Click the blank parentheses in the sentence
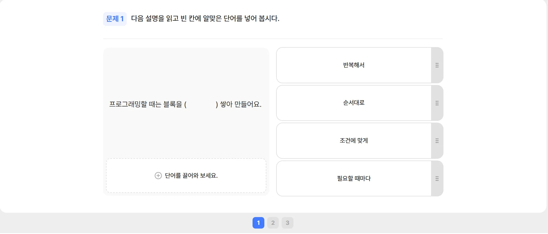This screenshot has height=234, width=548. point(201,104)
